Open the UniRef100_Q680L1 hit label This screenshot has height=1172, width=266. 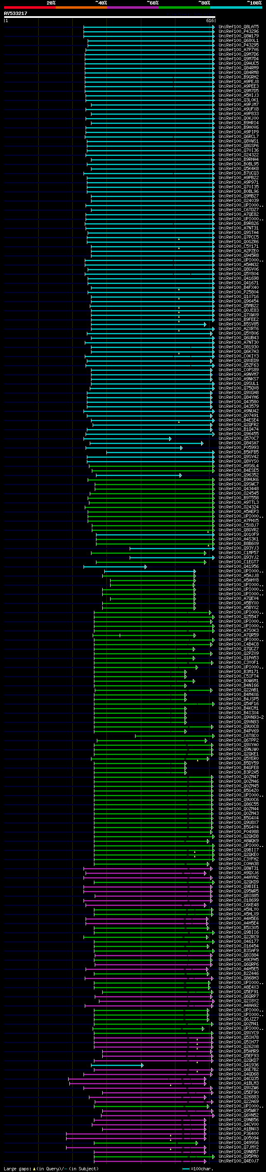[239, 40]
